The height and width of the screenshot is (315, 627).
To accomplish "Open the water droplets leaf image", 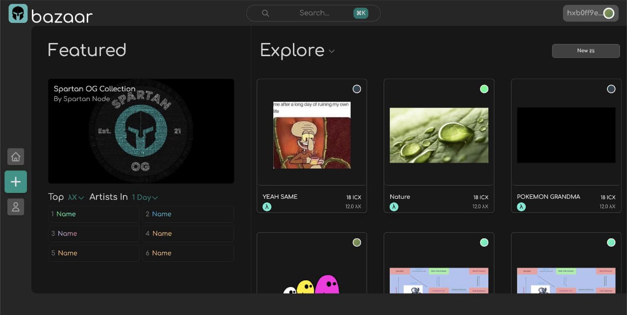I will pyautogui.click(x=439, y=135).
